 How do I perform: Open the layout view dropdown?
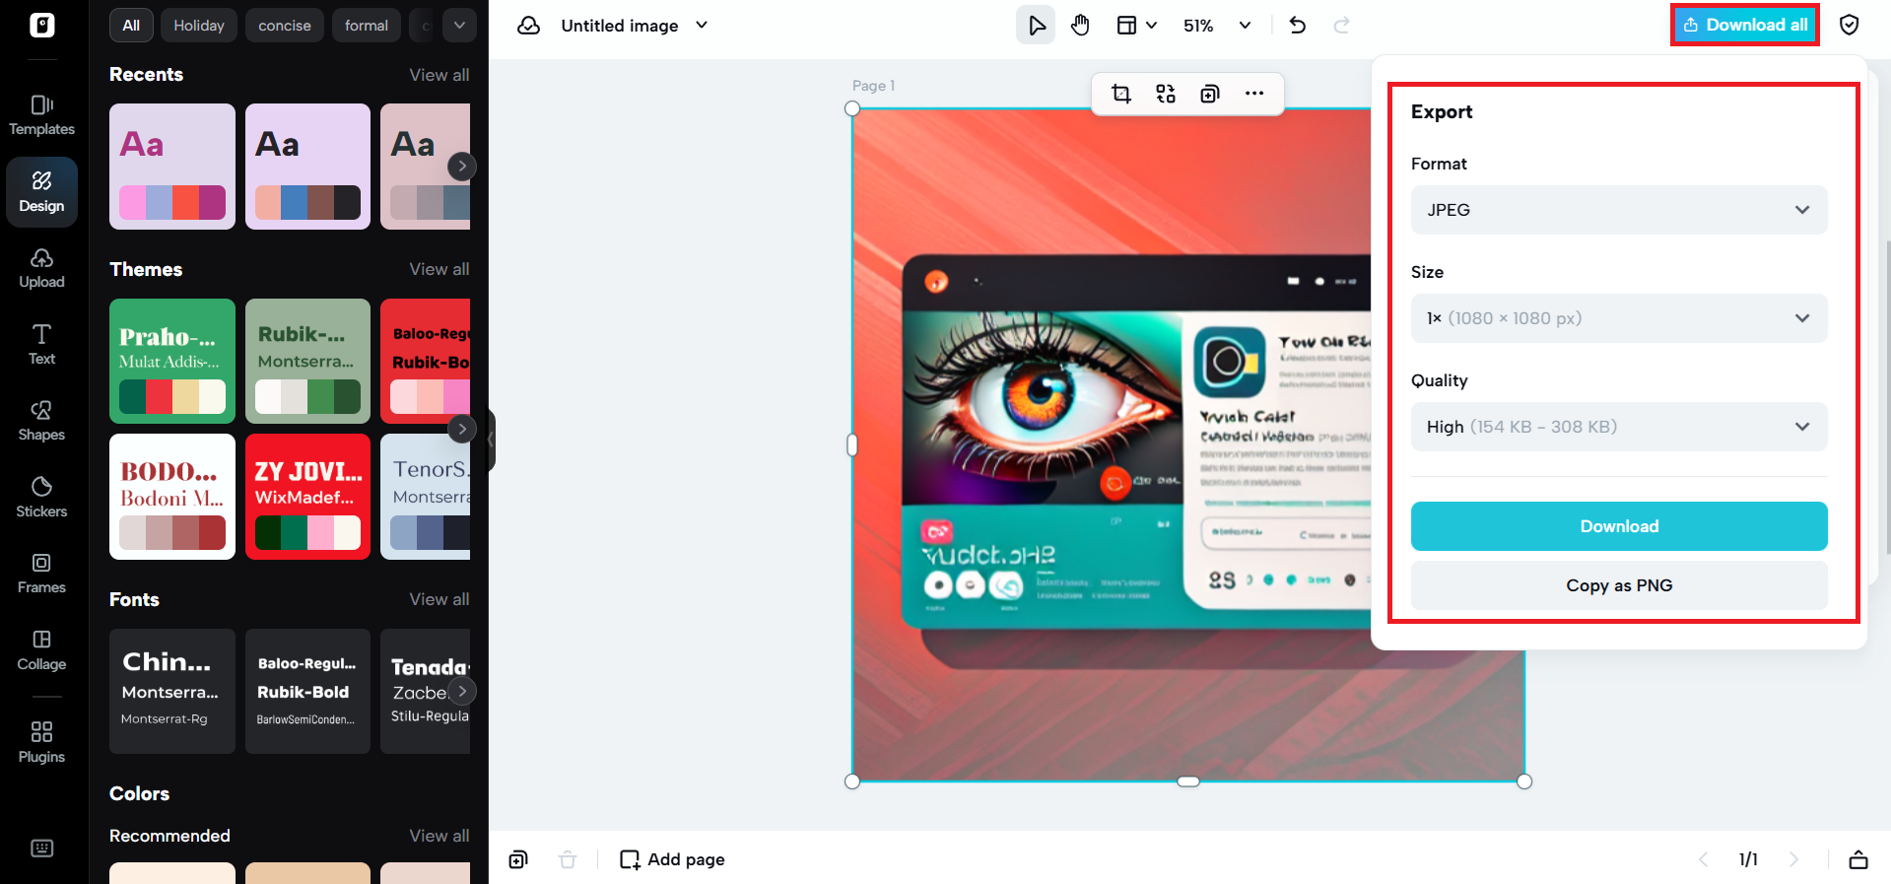(x=1136, y=26)
